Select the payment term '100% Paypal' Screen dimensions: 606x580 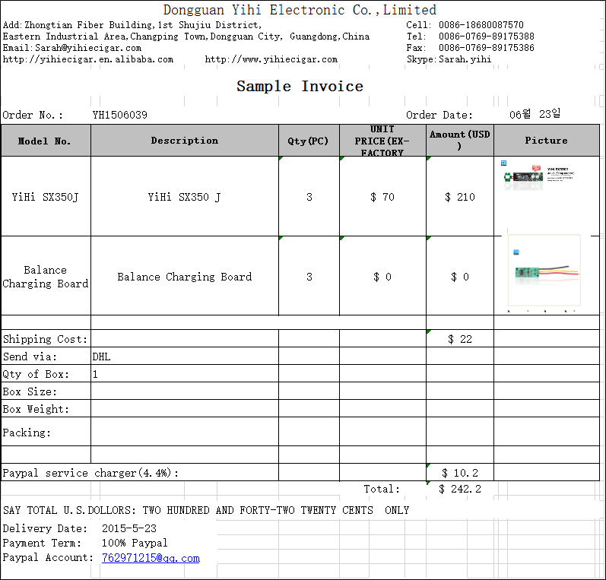point(135,543)
